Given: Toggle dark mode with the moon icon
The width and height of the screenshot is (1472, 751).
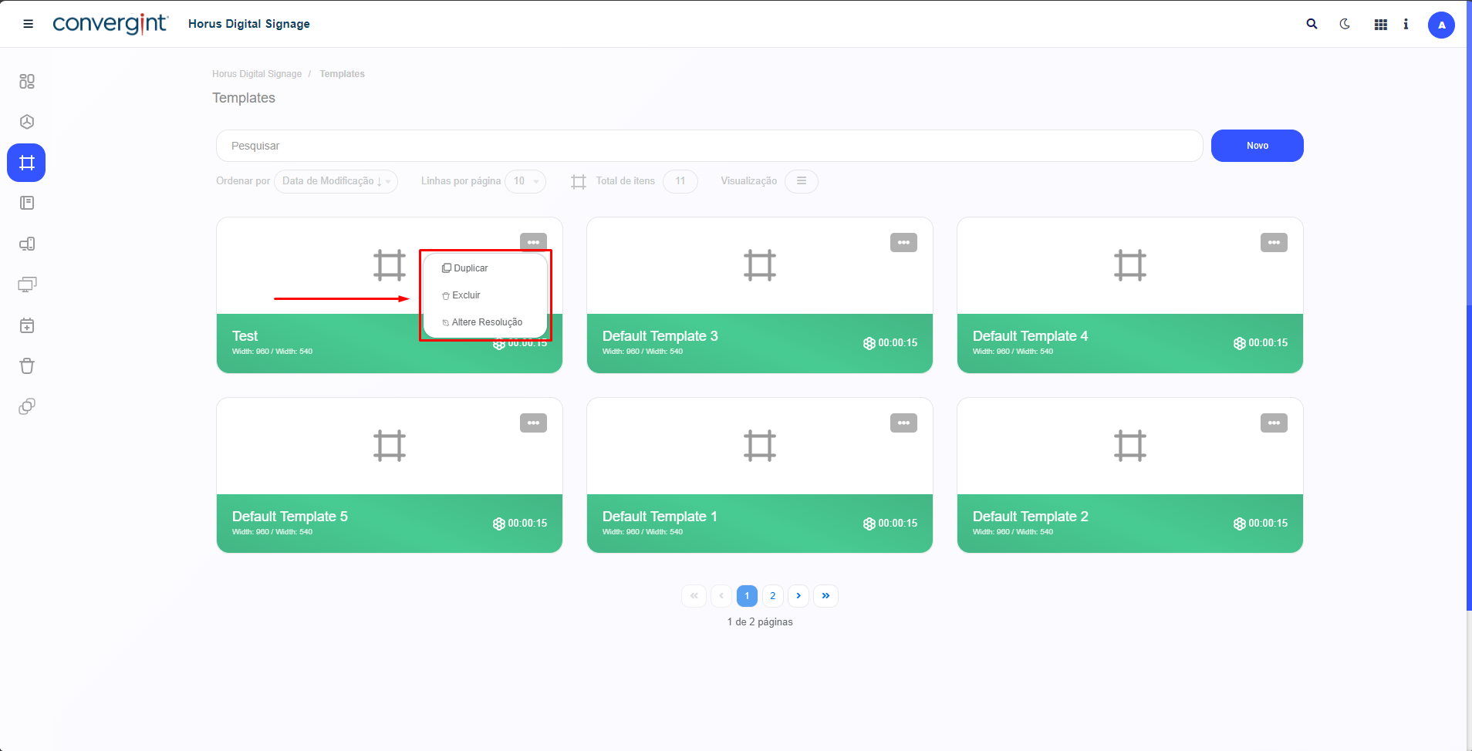Looking at the screenshot, I should [x=1345, y=24].
